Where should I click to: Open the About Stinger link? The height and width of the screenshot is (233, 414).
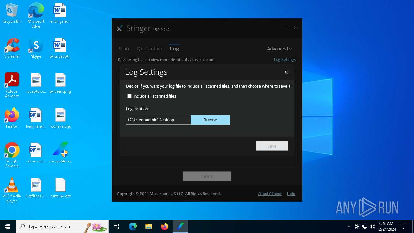pyautogui.click(x=270, y=194)
